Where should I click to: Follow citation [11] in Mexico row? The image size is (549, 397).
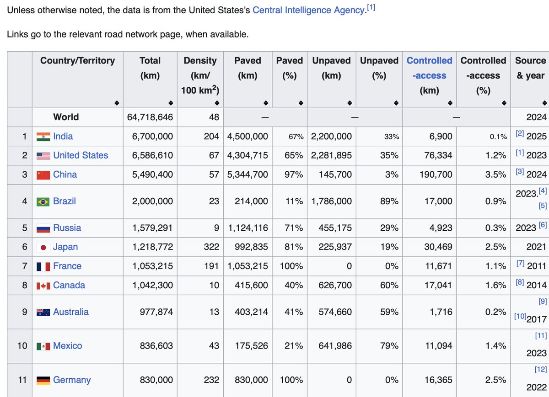pos(541,336)
